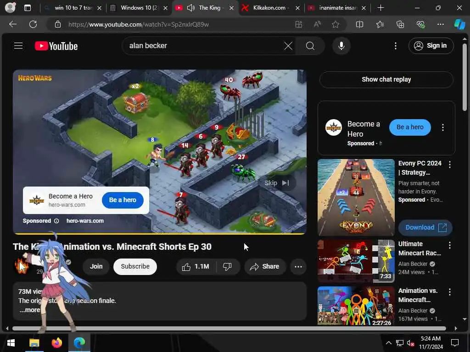Open the notification center icon
470x352 pixels.
(x=455, y=343)
